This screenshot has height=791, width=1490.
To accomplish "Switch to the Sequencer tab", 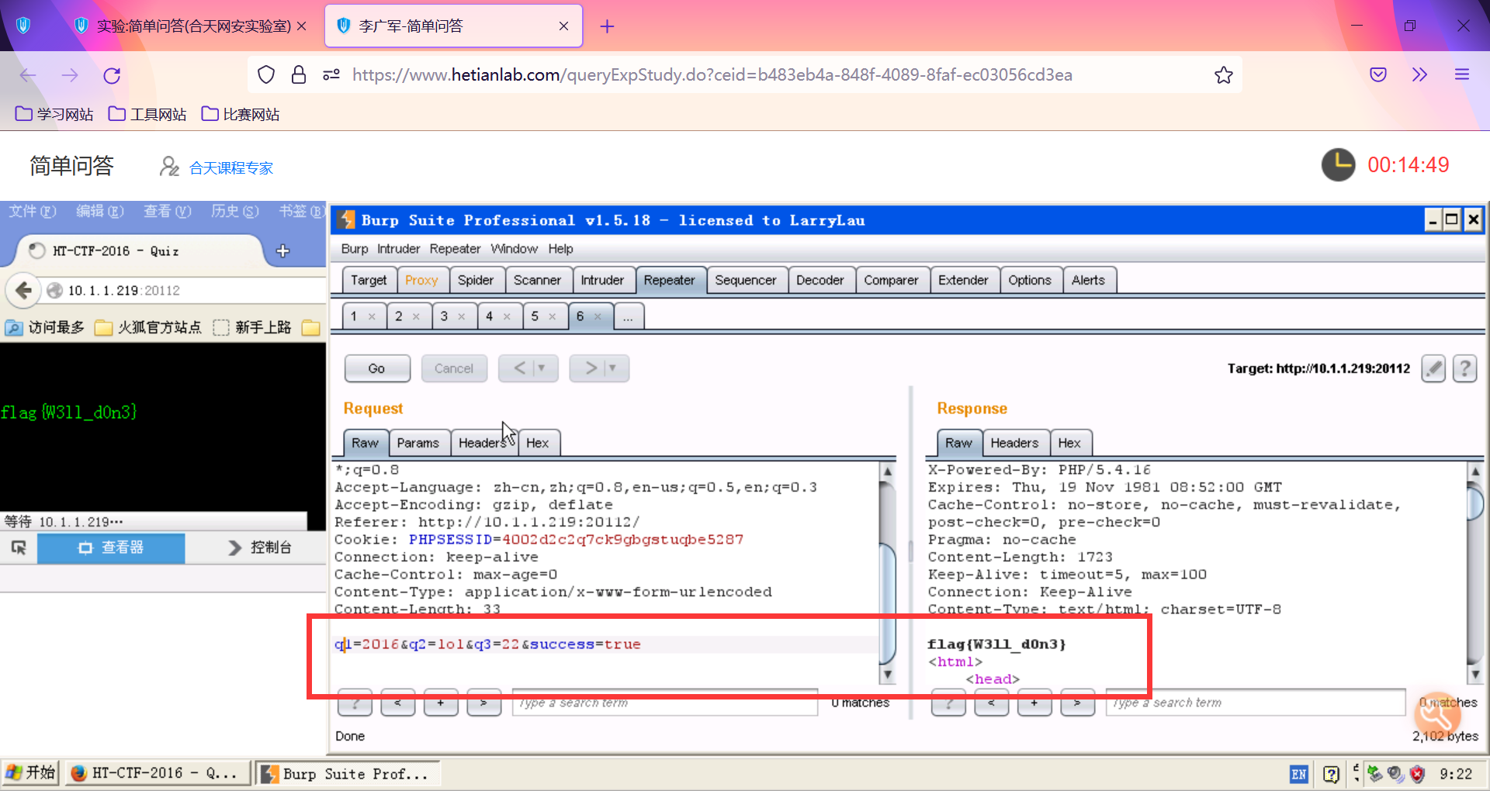I will click(746, 281).
